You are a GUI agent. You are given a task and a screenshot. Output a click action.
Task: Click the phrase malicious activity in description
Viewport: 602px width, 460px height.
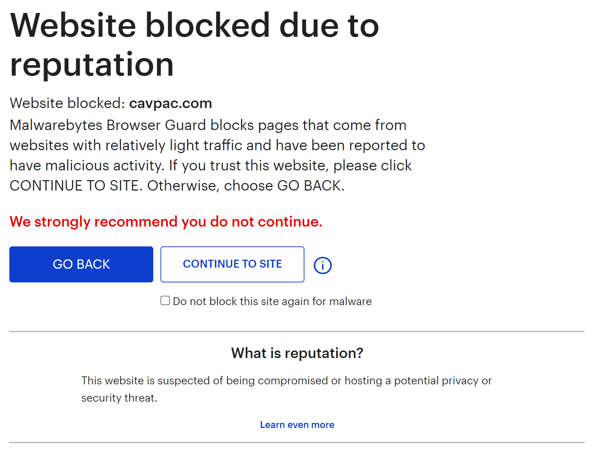[104, 166]
